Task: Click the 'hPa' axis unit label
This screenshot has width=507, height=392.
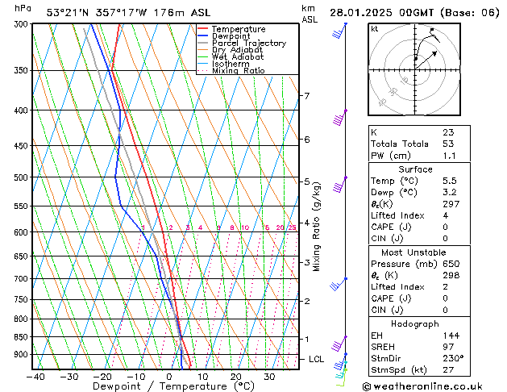Action: tap(23, 8)
